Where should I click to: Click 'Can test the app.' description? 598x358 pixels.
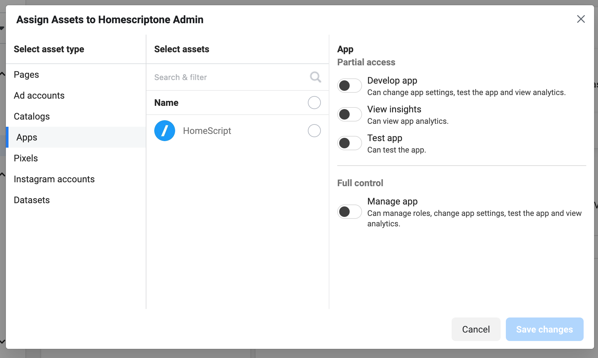(397, 150)
